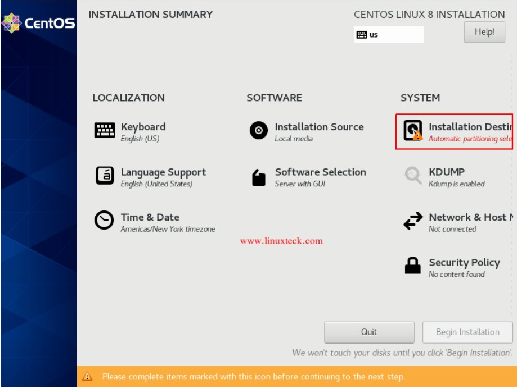Click the us keyboard layout field

tap(389, 35)
